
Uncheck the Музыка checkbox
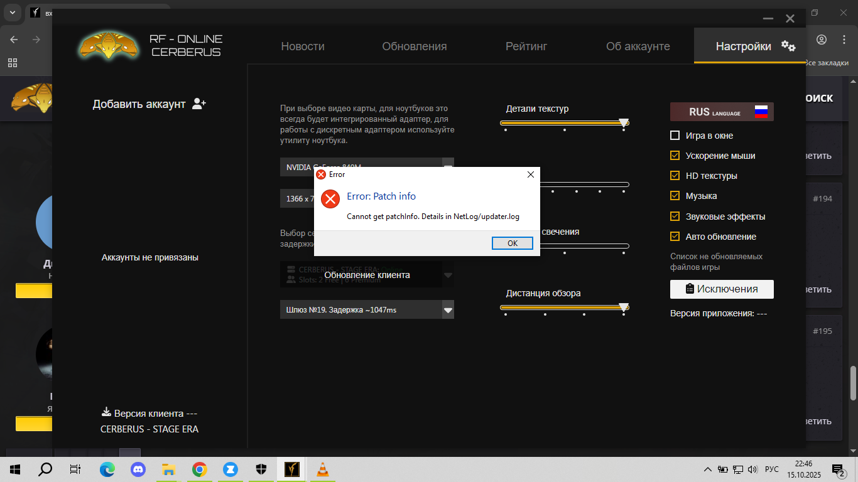tap(675, 196)
